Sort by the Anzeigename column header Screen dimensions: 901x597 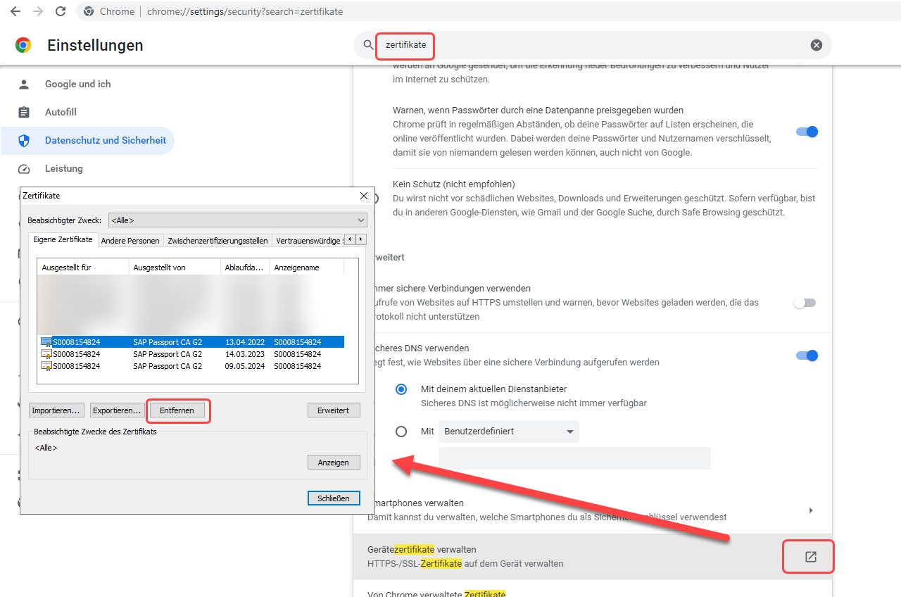click(x=307, y=268)
